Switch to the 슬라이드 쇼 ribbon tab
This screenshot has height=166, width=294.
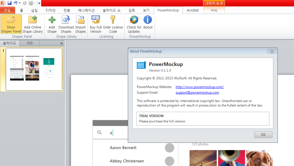pyautogui.click(x=112, y=10)
